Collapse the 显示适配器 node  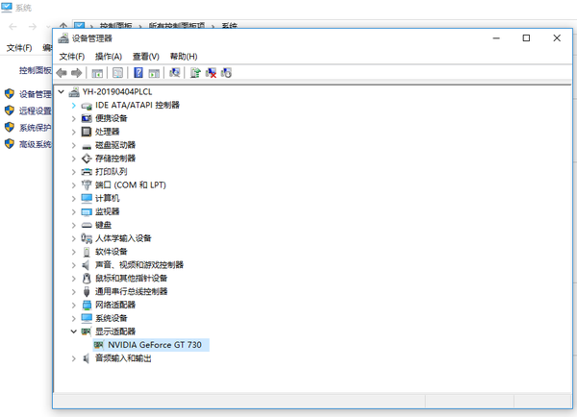(x=74, y=331)
